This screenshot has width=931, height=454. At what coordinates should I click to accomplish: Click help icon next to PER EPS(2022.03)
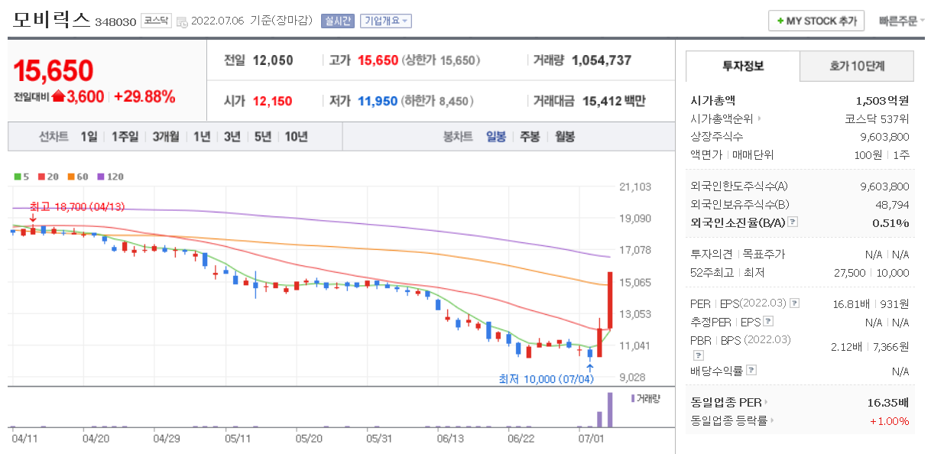pos(794,303)
